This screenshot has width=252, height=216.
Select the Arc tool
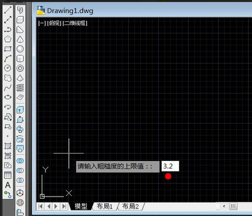pyautogui.click(x=7, y=58)
